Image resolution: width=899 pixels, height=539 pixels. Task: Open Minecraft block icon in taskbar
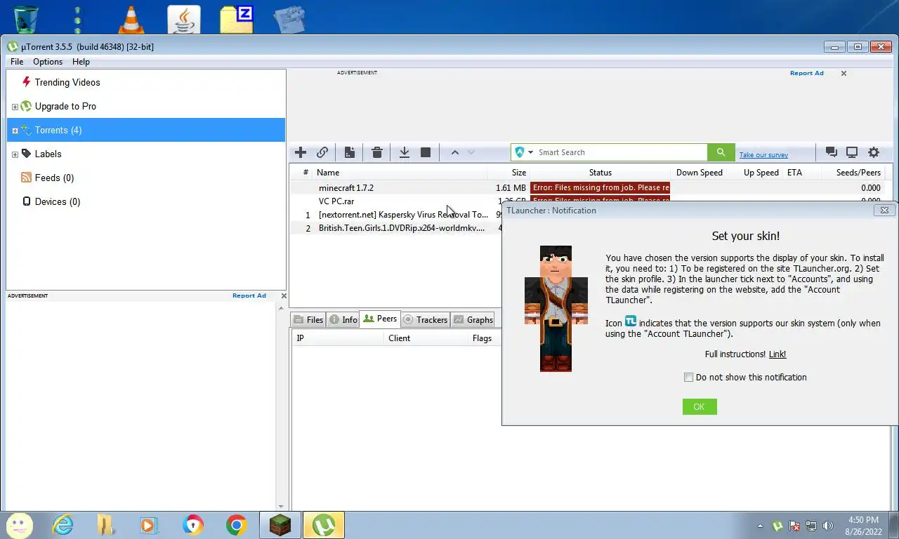click(280, 525)
